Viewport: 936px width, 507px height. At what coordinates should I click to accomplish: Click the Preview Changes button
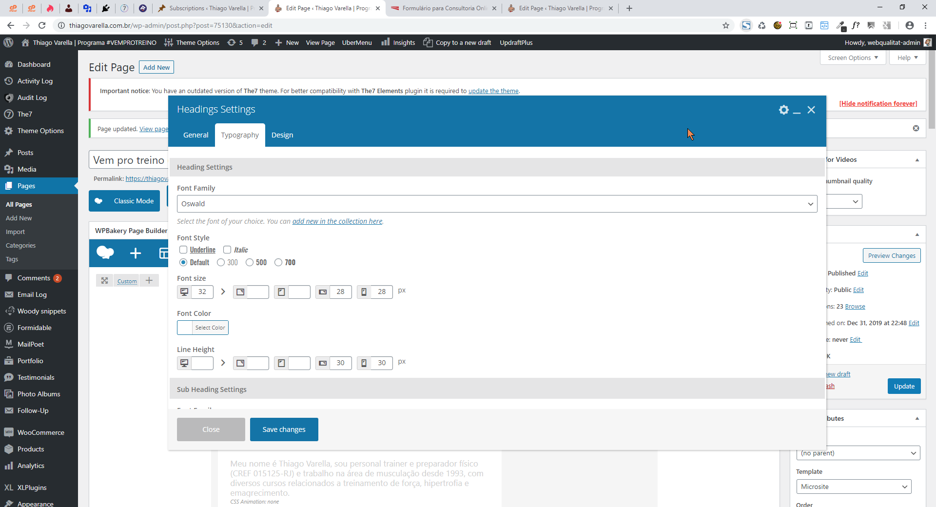coord(892,255)
